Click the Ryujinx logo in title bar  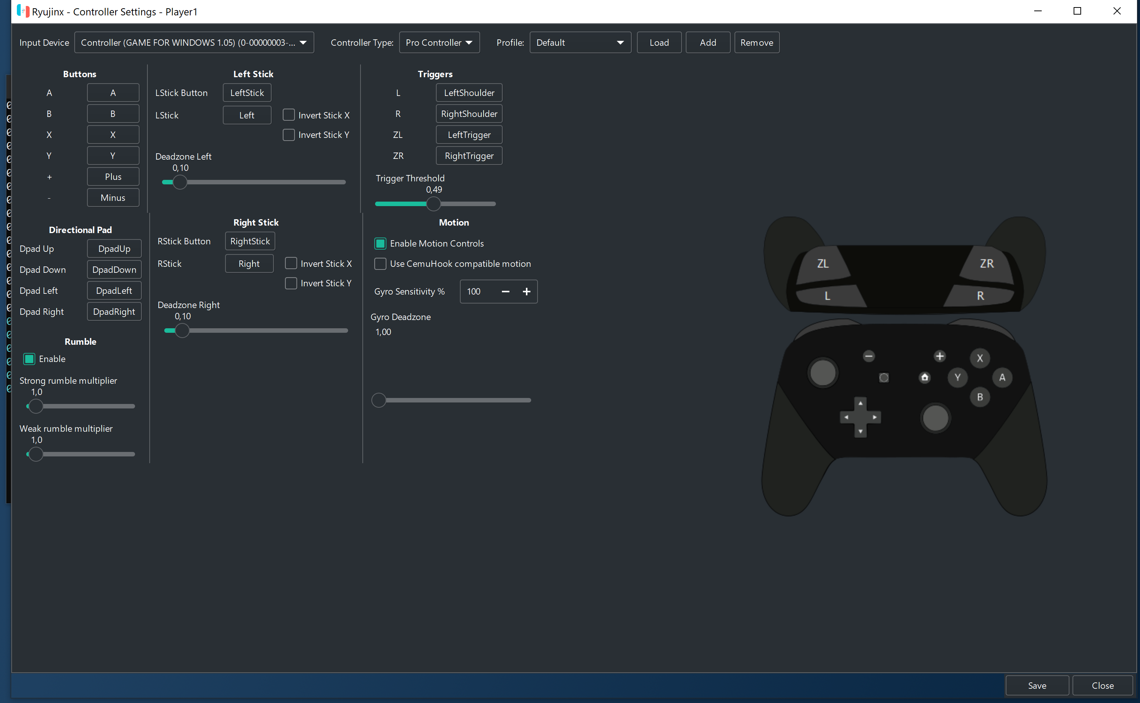pos(23,11)
